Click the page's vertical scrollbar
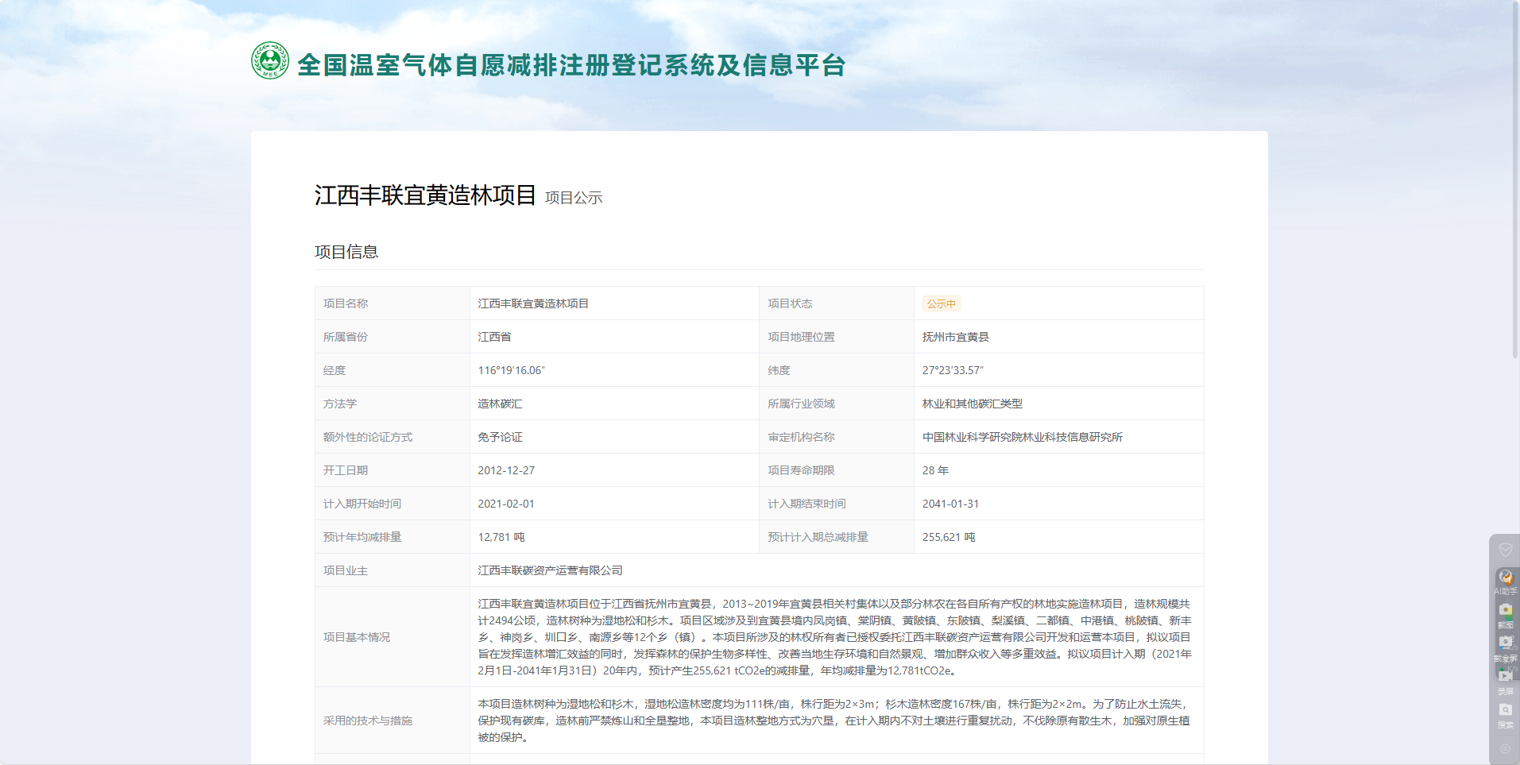 [x=1514, y=183]
